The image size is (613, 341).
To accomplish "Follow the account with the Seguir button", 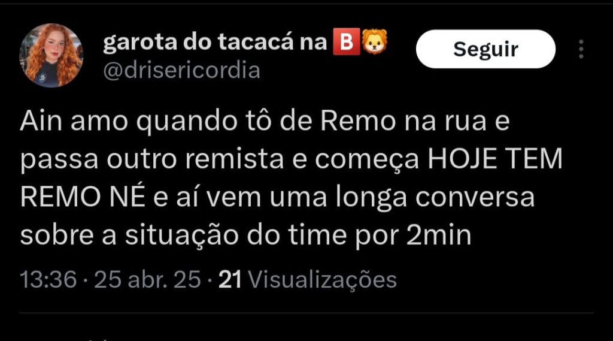I will click(x=485, y=49).
